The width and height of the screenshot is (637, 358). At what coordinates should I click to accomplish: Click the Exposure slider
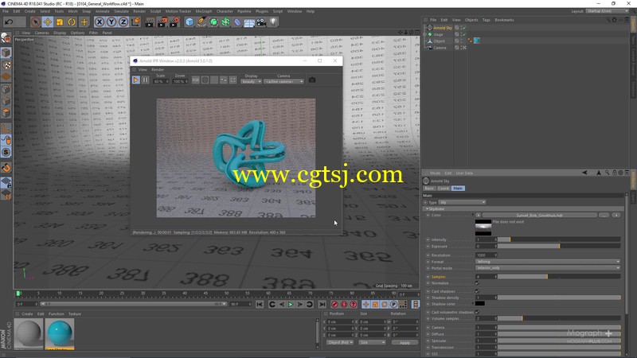(x=559, y=246)
